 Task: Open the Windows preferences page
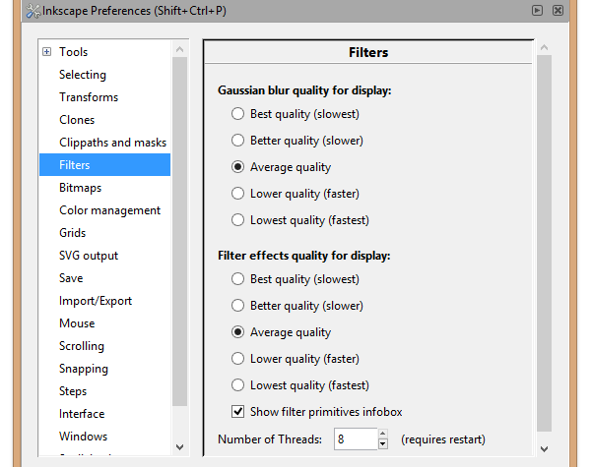84,437
